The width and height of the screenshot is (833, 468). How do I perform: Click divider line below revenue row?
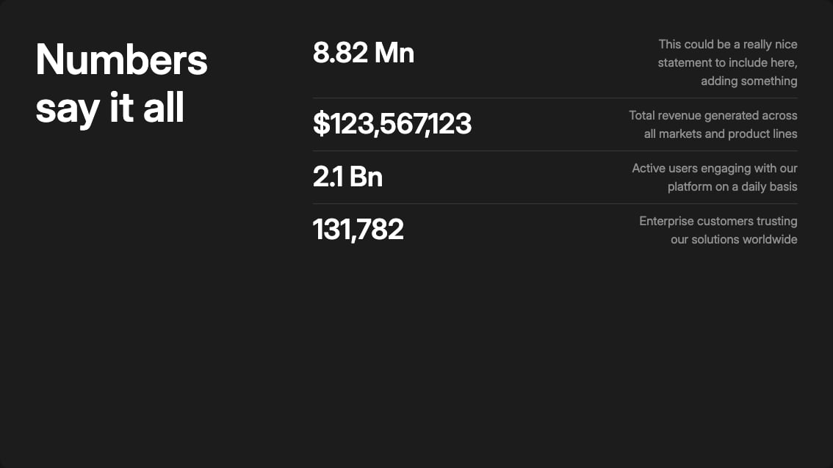pyautogui.click(x=555, y=150)
